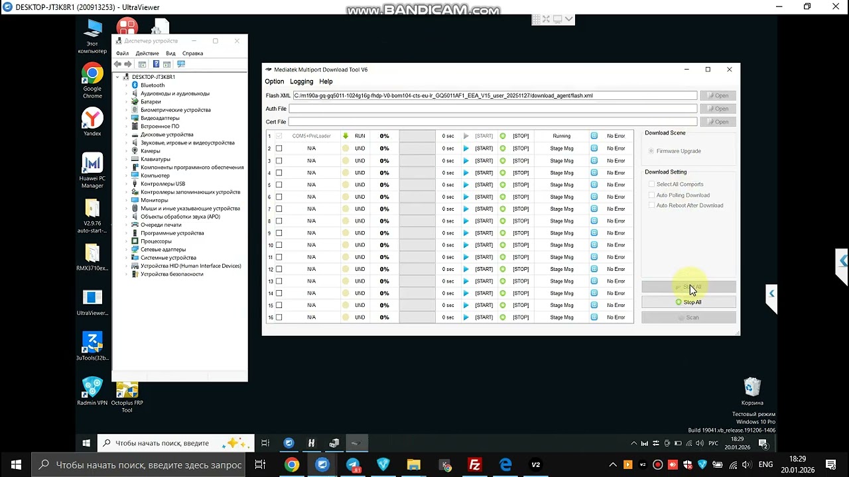Click the Open button beside Flash XML

coord(718,95)
